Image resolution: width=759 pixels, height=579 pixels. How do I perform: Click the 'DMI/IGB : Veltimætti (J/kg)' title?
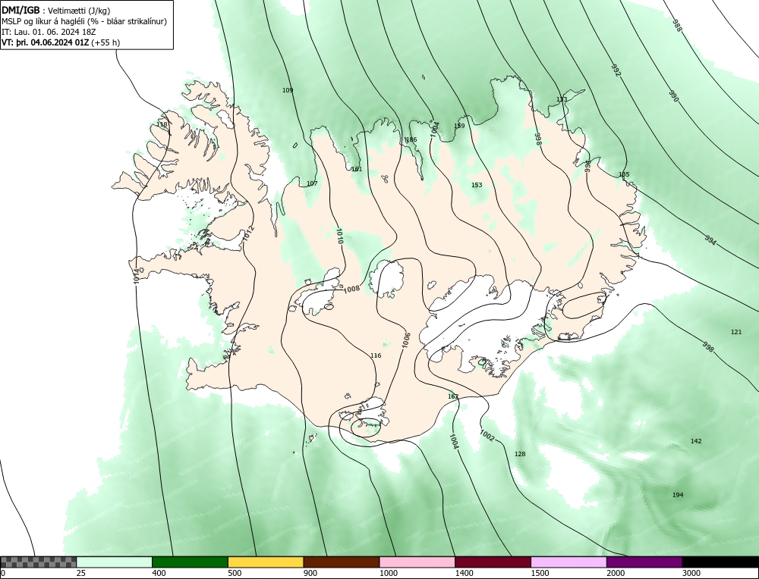tap(56, 10)
